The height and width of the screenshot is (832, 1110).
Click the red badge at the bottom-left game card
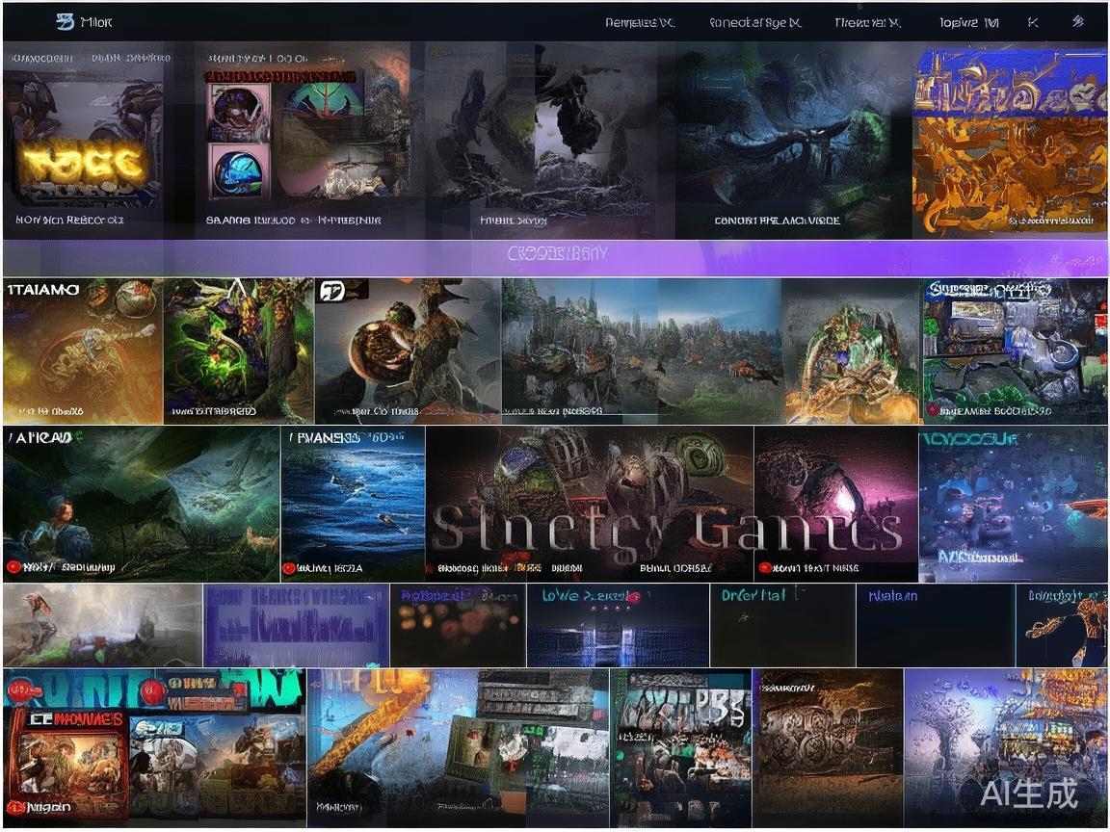pos(16,807)
